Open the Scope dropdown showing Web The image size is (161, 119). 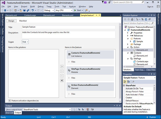[25, 42]
